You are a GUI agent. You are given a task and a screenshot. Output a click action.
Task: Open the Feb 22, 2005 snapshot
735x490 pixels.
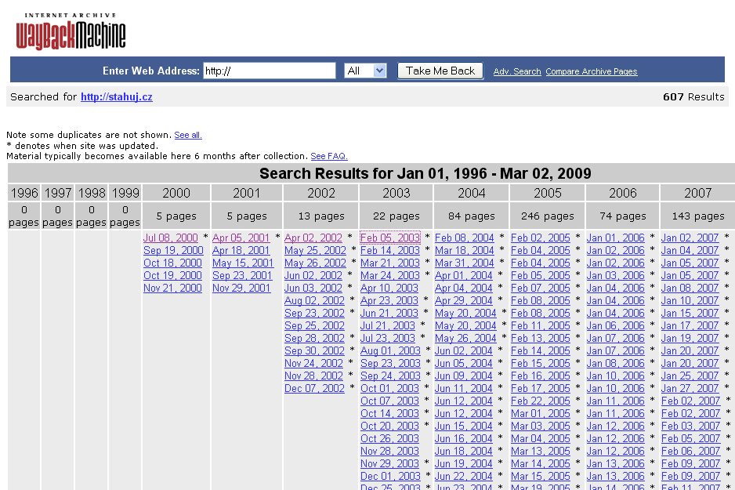pyautogui.click(x=541, y=401)
